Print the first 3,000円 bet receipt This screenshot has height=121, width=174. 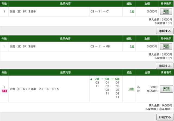tap(165, 31)
